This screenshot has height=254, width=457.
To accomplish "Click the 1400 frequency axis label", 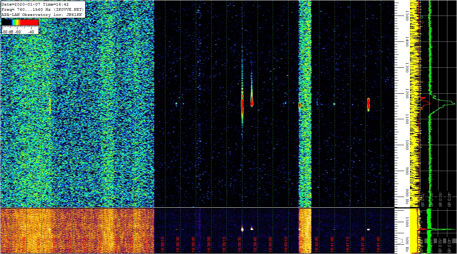I will (407, 42).
